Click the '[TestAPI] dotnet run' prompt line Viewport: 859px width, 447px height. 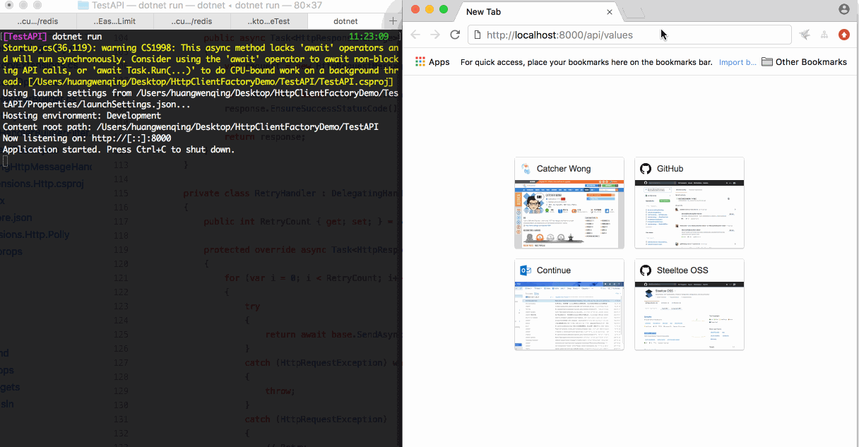52,36
